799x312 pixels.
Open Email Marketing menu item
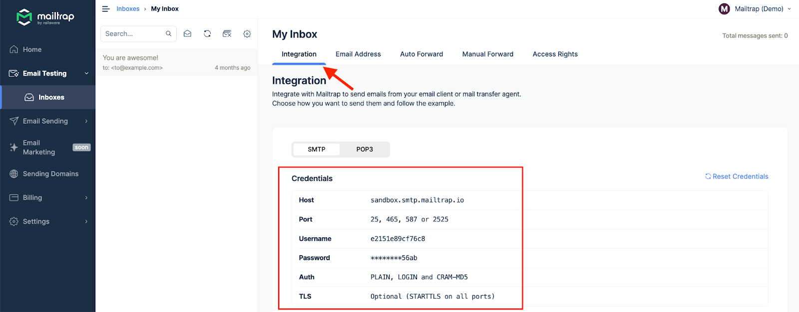pos(47,148)
